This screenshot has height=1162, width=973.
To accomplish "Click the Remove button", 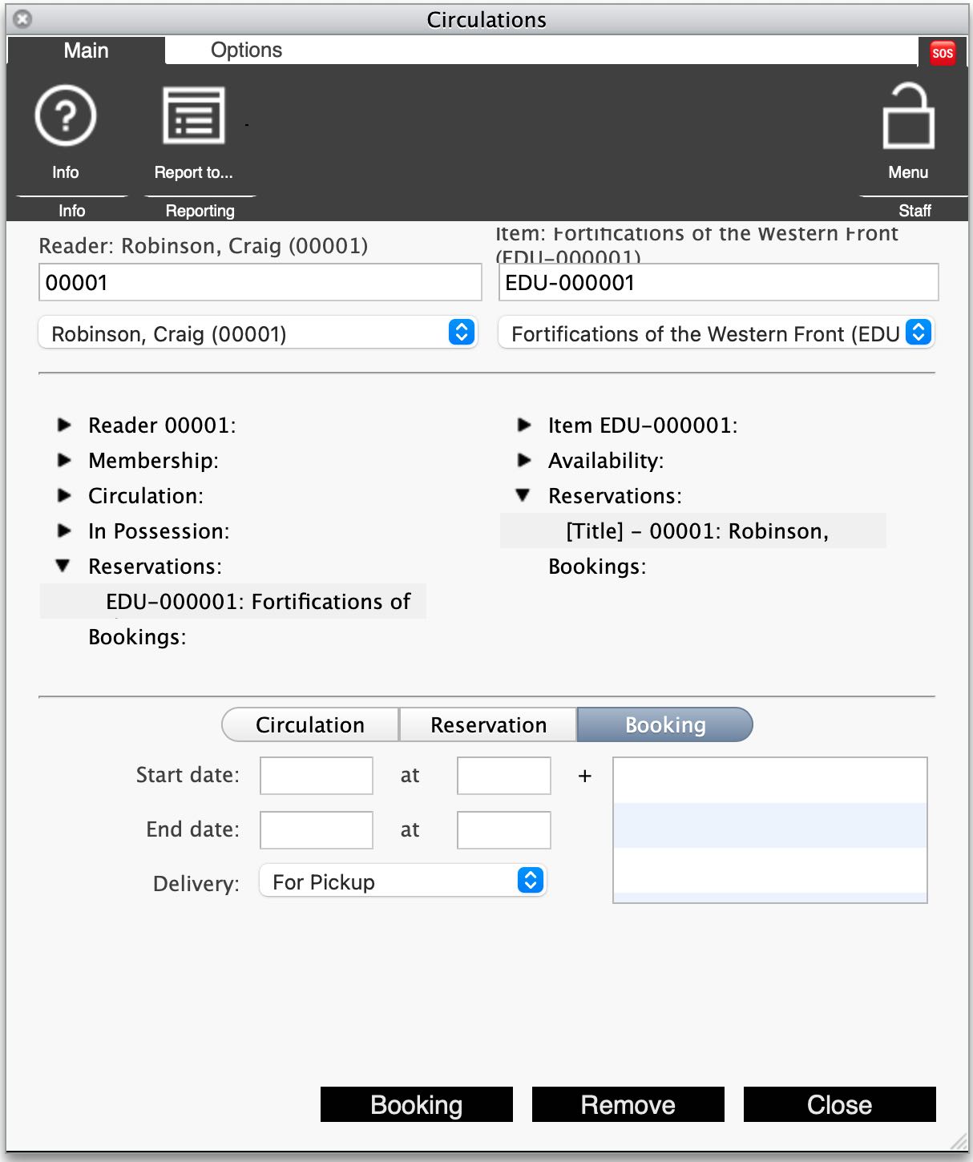I will pyautogui.click(x=628, y=1104).
